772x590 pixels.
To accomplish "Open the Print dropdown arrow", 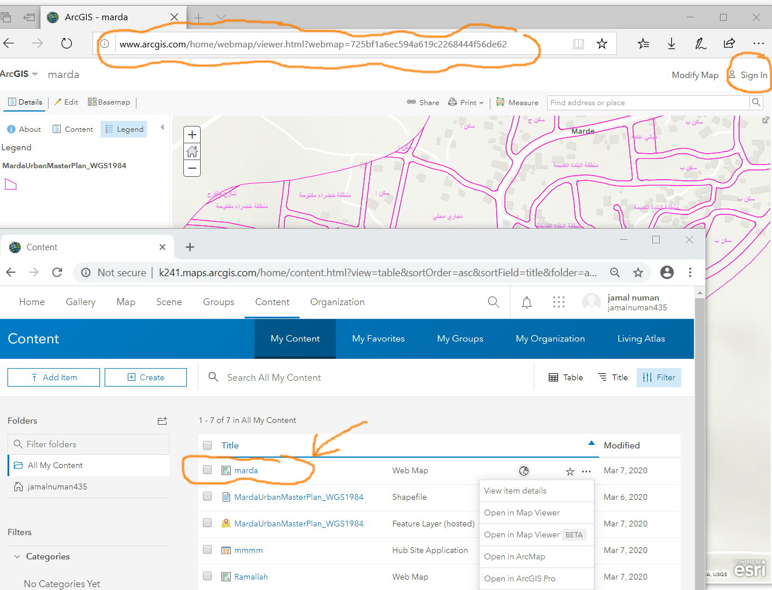I will click(481, 103).
